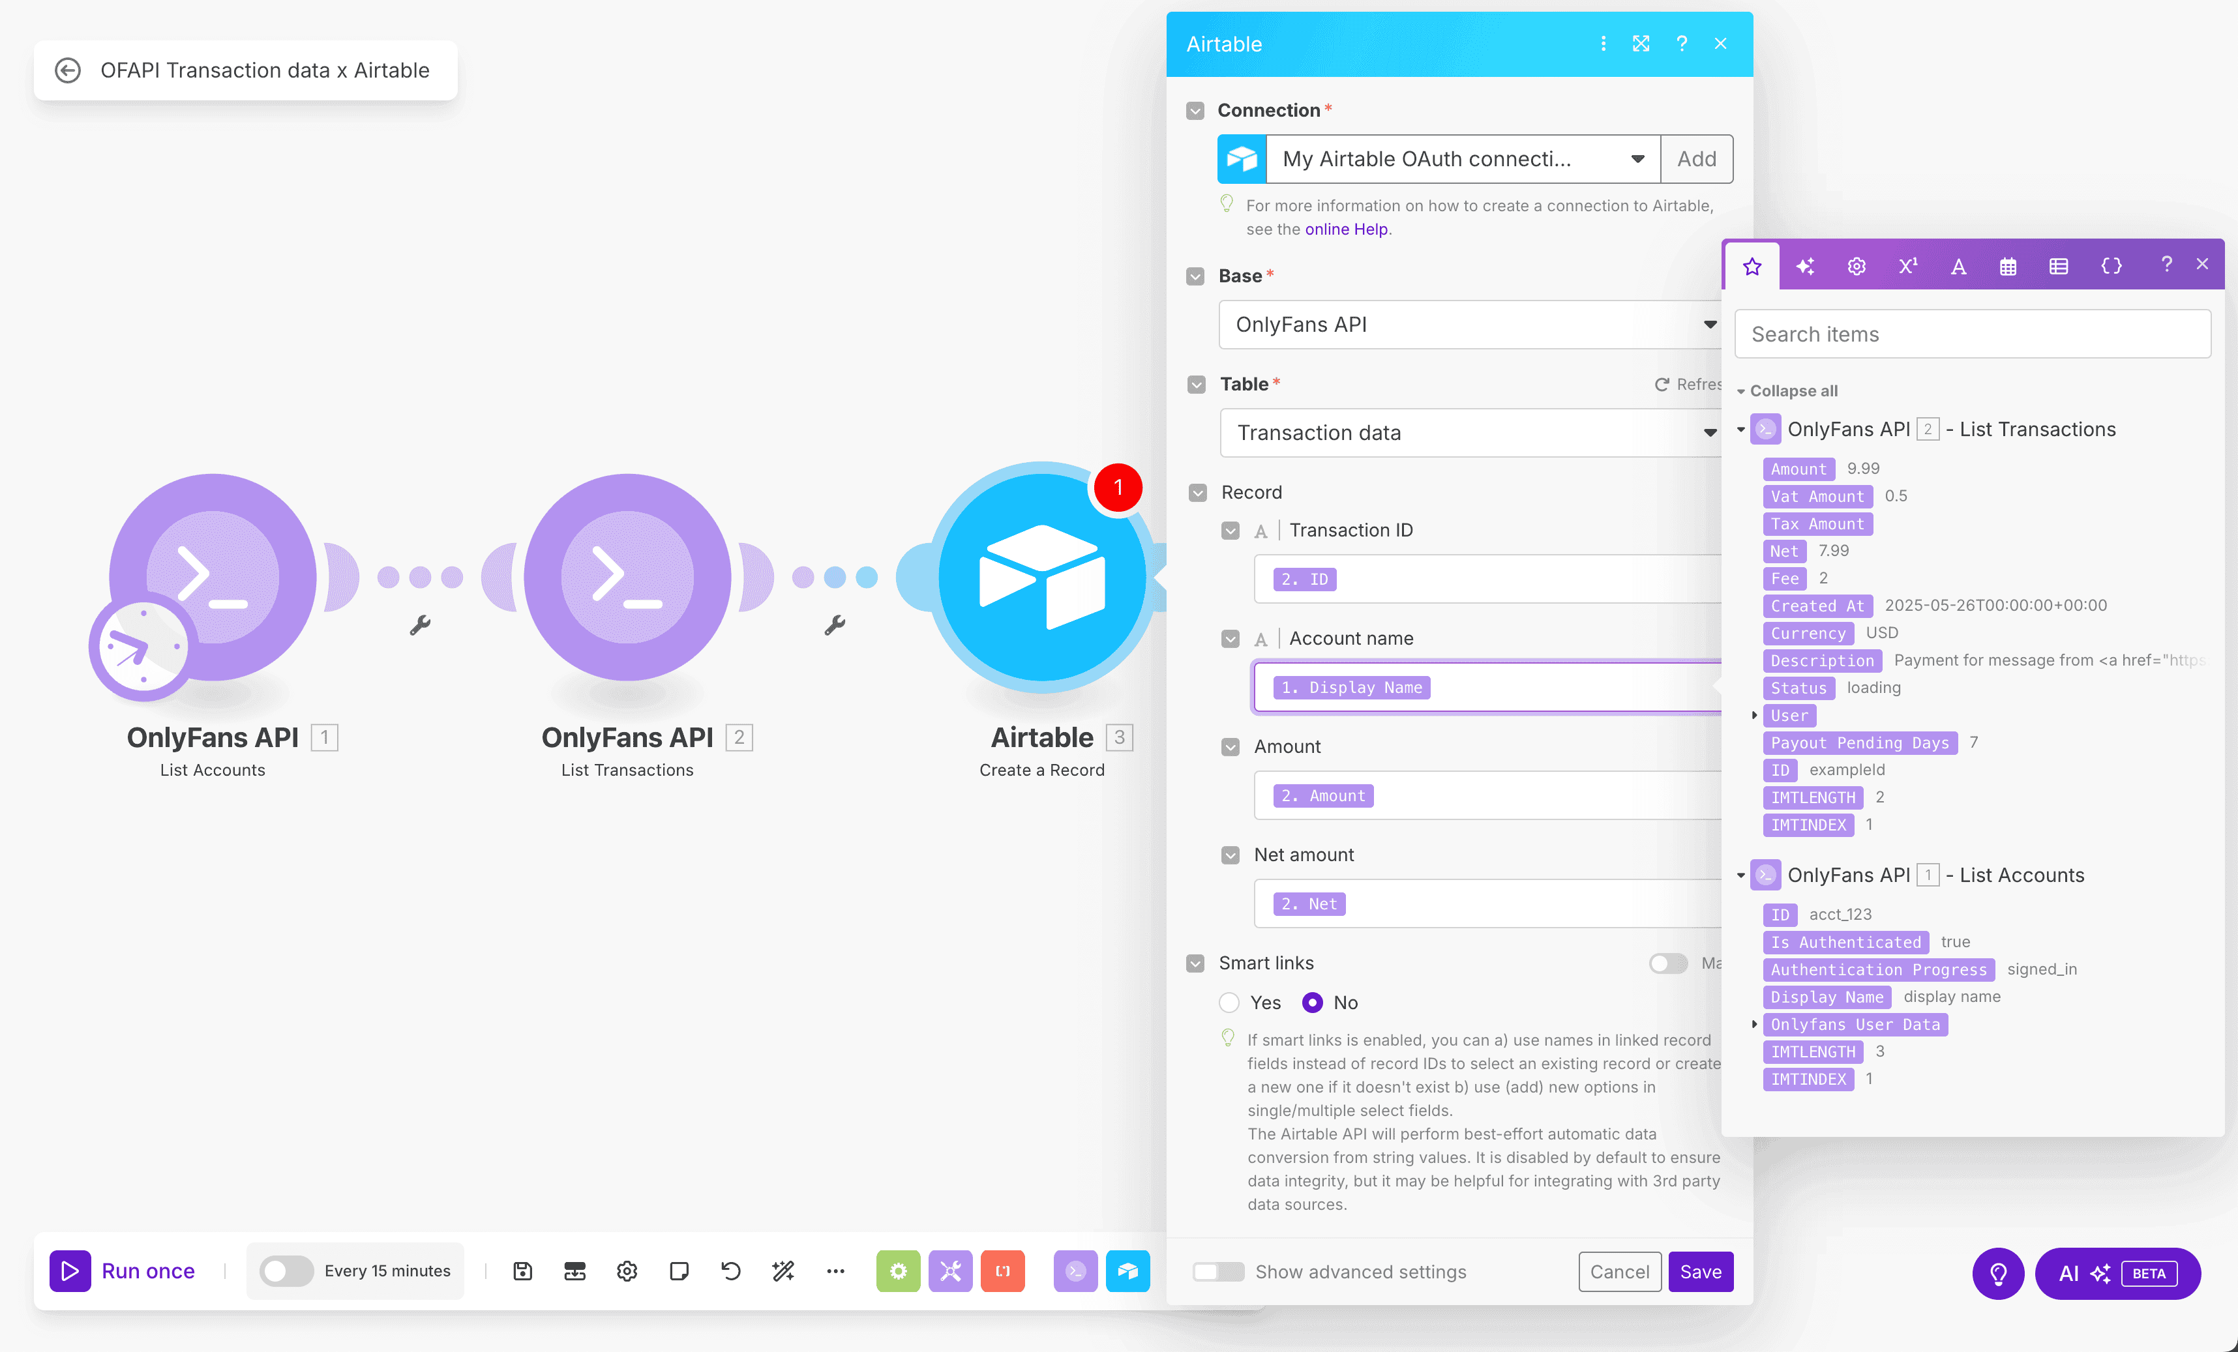
Task: Open the online Help link
Action: (x=1346, y=229)
